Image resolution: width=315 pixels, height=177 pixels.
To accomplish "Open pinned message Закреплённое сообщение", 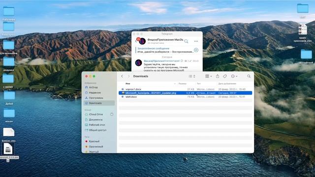I will coord(165,50).
